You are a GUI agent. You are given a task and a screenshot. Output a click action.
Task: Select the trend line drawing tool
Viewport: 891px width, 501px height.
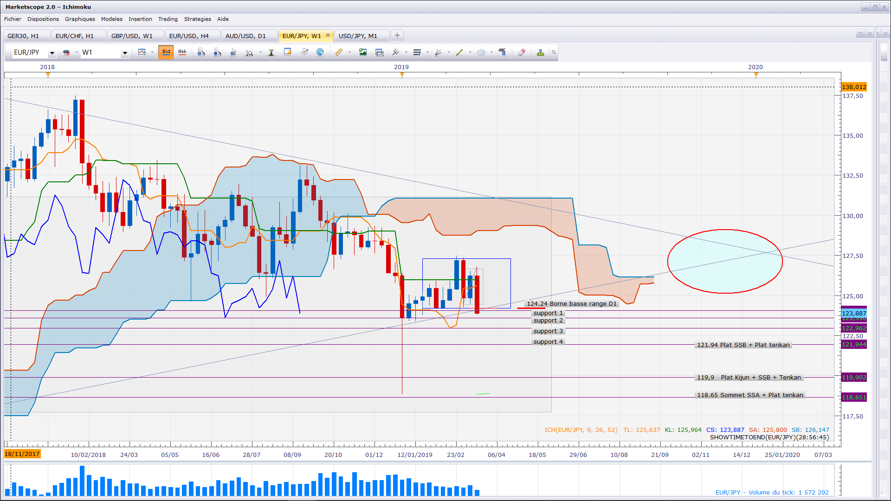pos(459,52)
